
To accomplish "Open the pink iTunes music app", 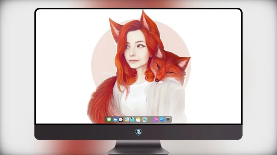I will 155,120.
